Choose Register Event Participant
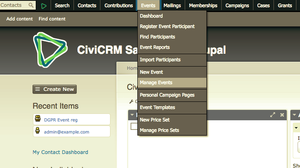The image size is (300, 168). 172,26
